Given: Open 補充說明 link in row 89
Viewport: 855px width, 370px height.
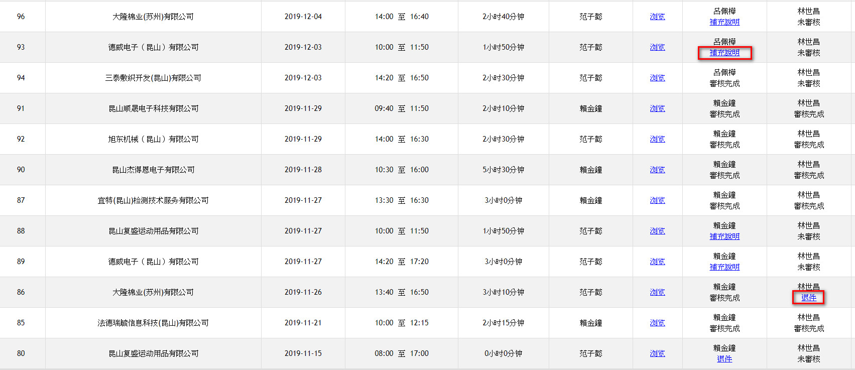Looking at the screenshot, I should point(724,267).
